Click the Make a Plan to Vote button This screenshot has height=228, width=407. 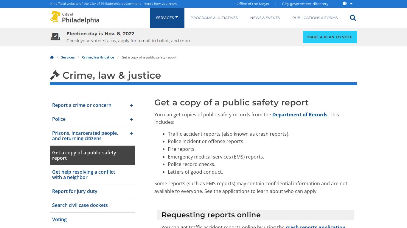[x=330, y=37]
